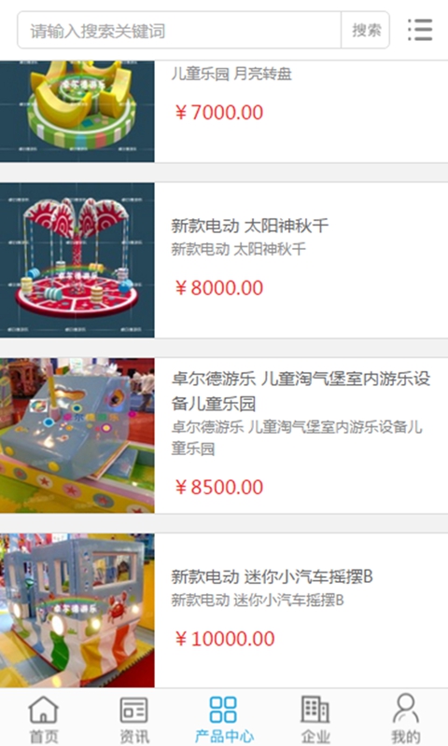The image size is (448, 746).
Task: Tap the ¥8500.00 price
Action: 219,487
